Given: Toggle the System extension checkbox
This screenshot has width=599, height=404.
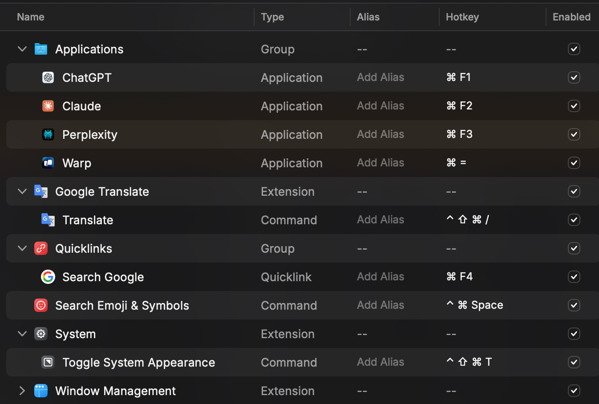Looking at the screenshot, I should [x=574, y=334].
